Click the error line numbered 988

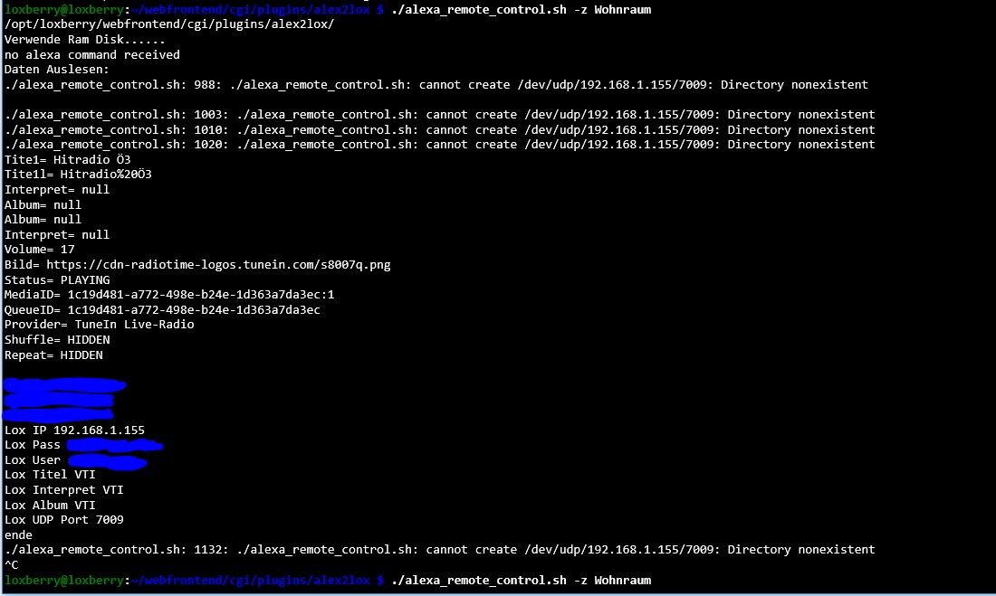coord(436,84)
